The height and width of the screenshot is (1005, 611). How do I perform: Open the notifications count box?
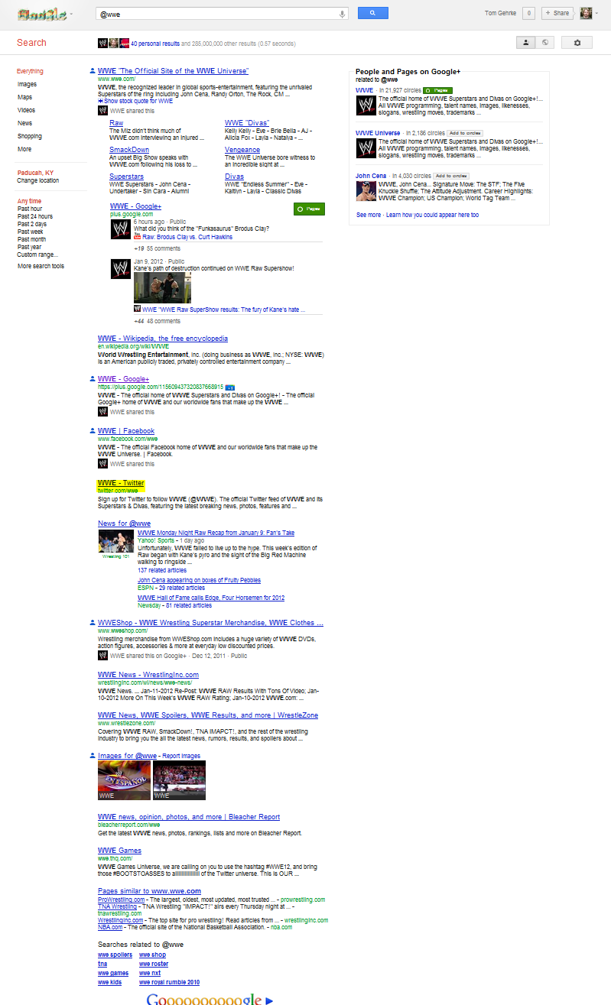(x=528, y=13)
